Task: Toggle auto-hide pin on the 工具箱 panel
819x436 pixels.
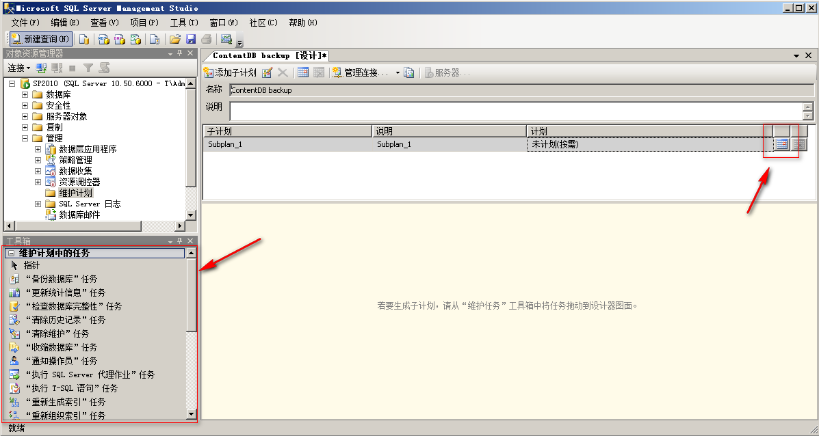Action: 179,241
